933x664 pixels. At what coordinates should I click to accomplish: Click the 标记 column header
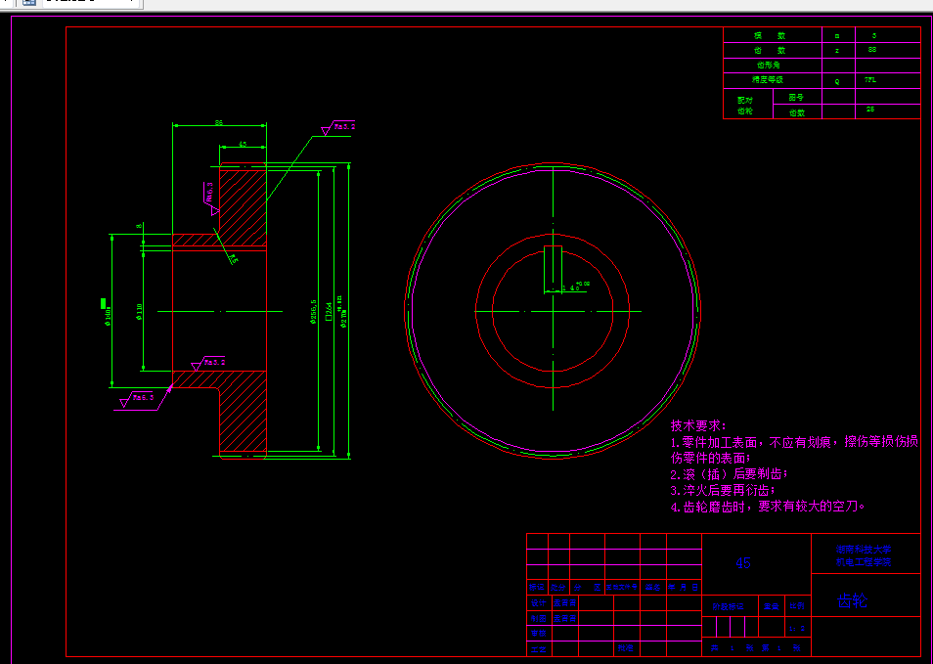[x=537, y=588]
